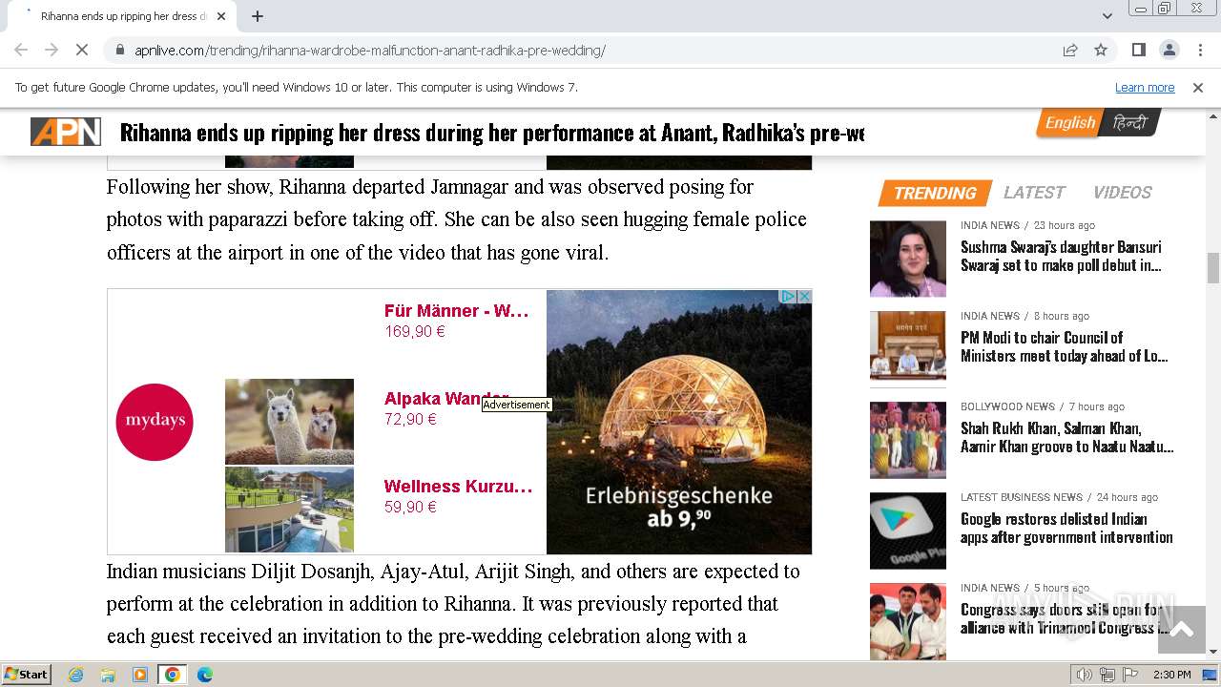Close the Rihanna article tab
This screenshot has height=687, width=1221.
tap(221, 16)
